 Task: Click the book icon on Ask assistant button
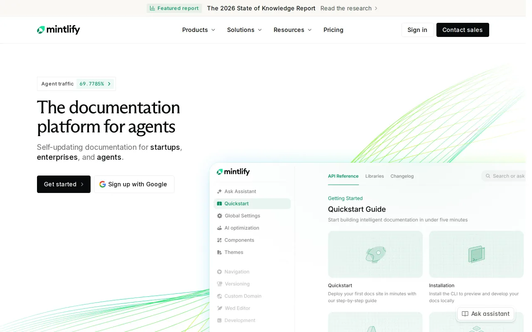(465, 314)
